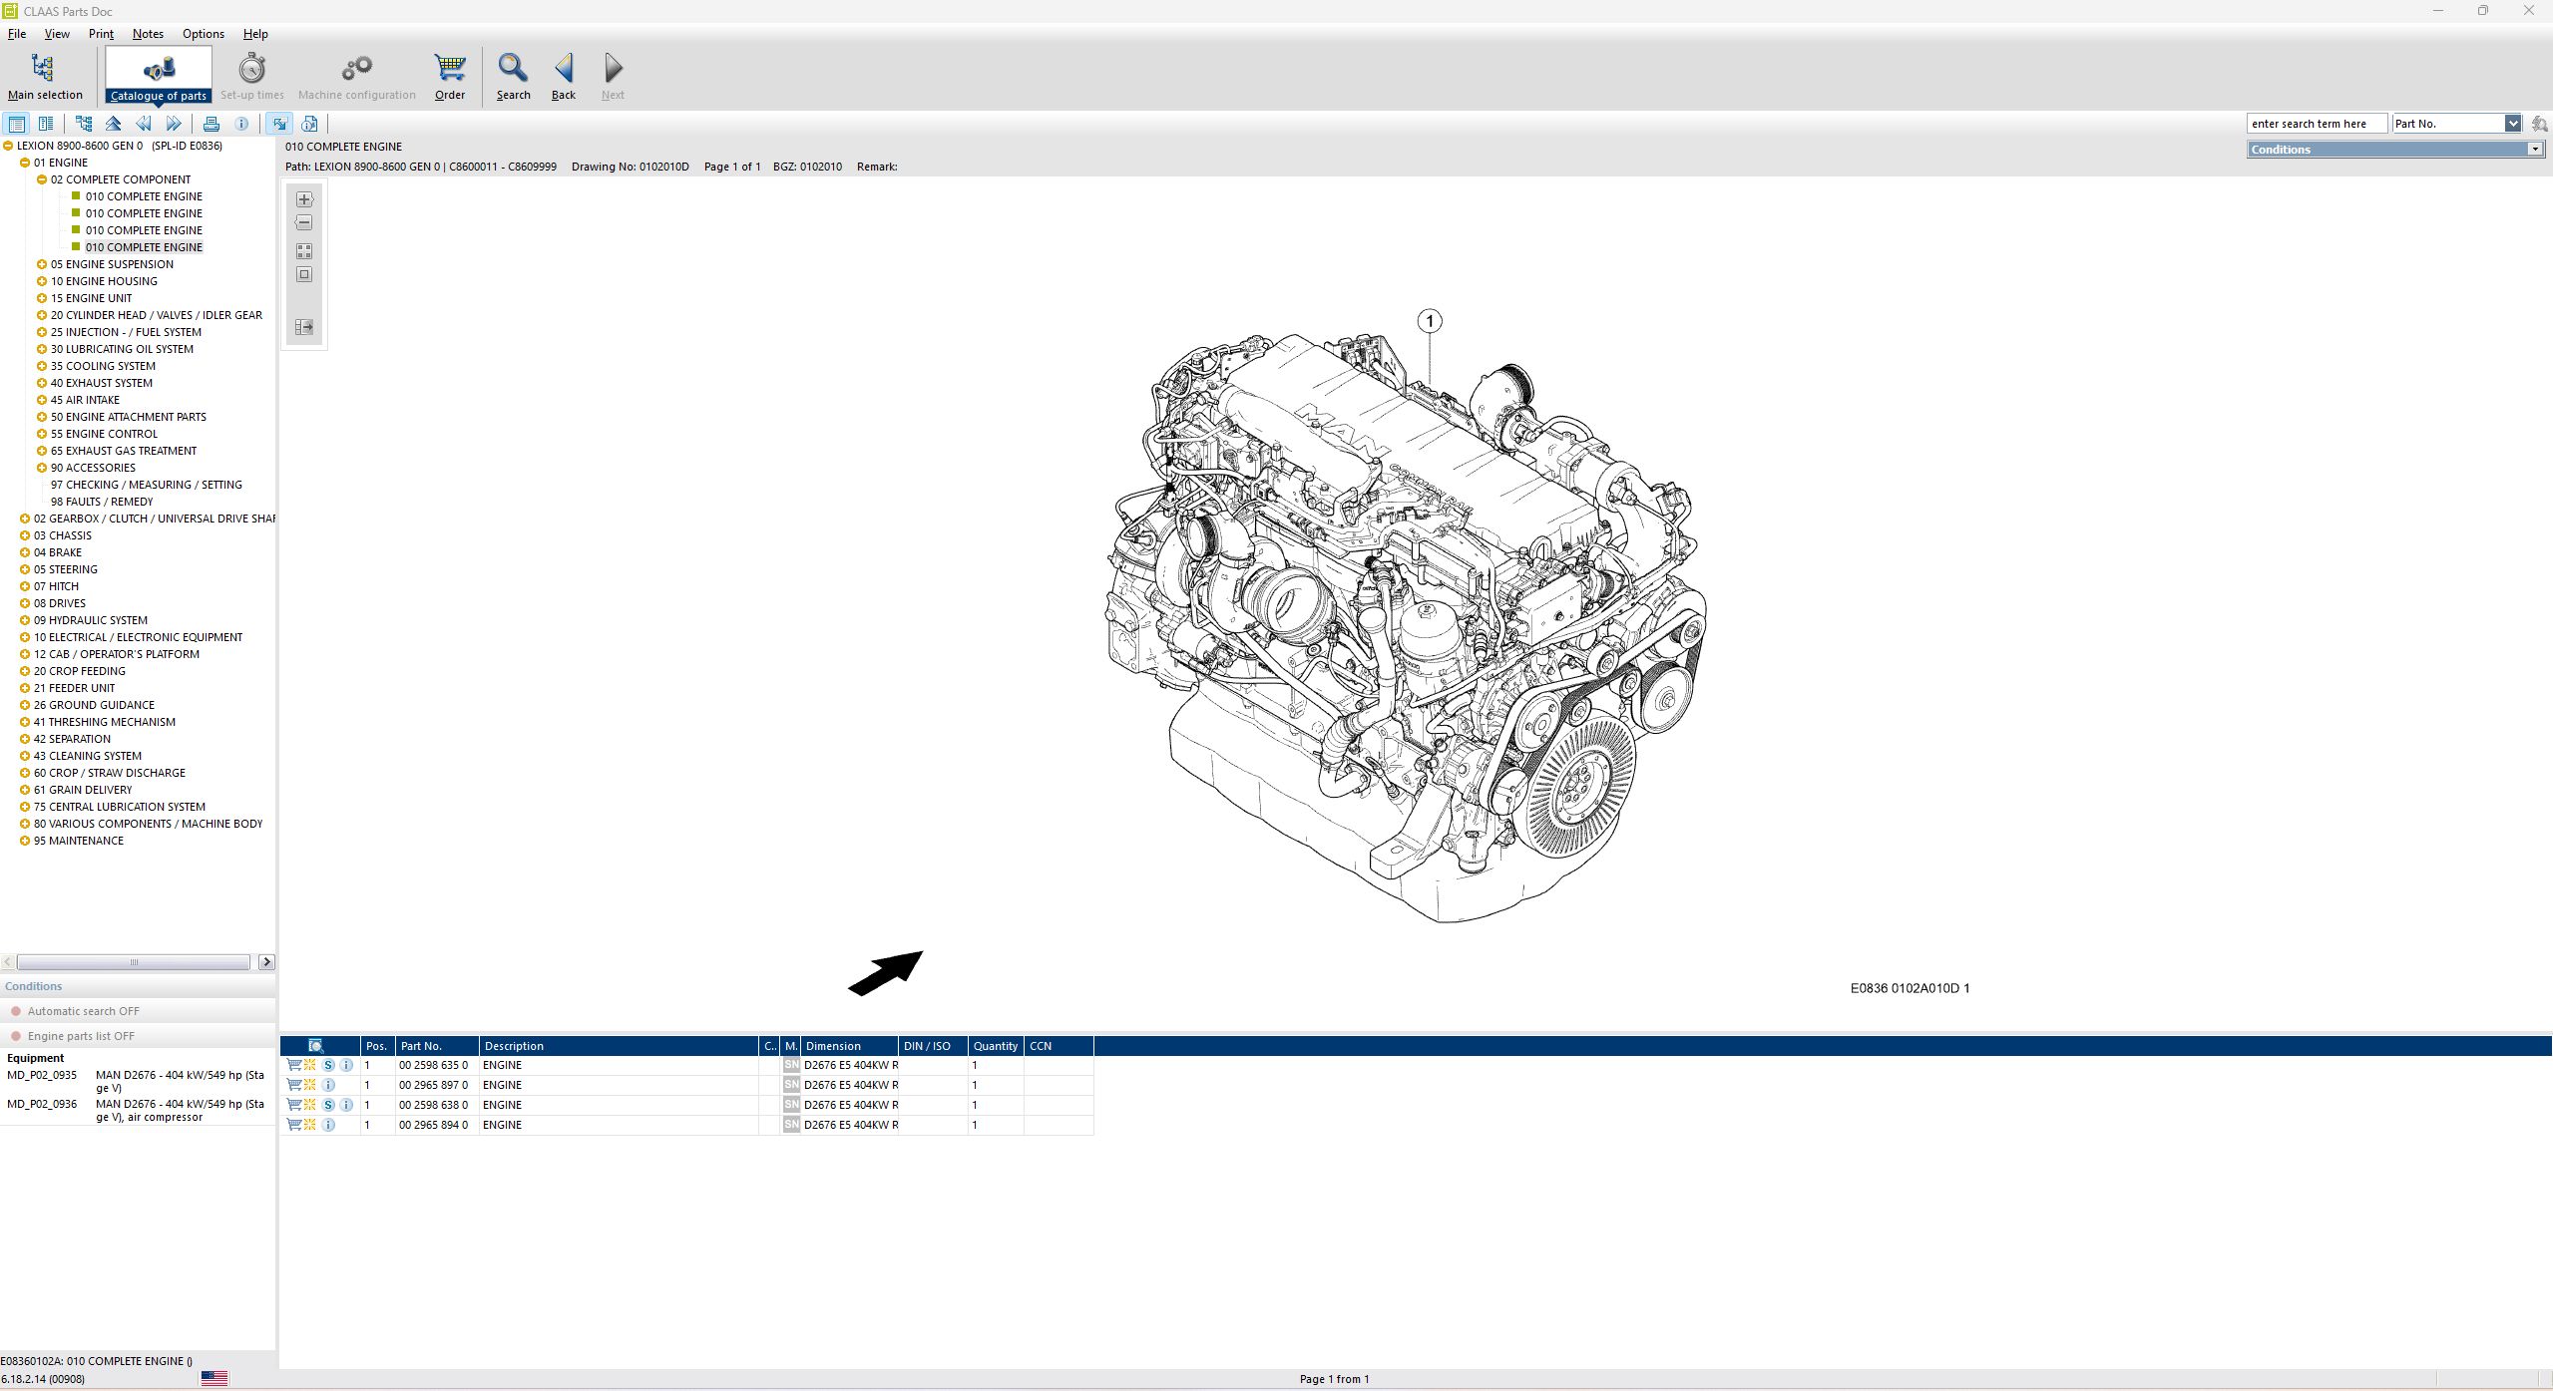The height and width of the screenshot is (1391, 2553).
Task: Open the Part No. search type dropdown
Action: coord(2515,123)
